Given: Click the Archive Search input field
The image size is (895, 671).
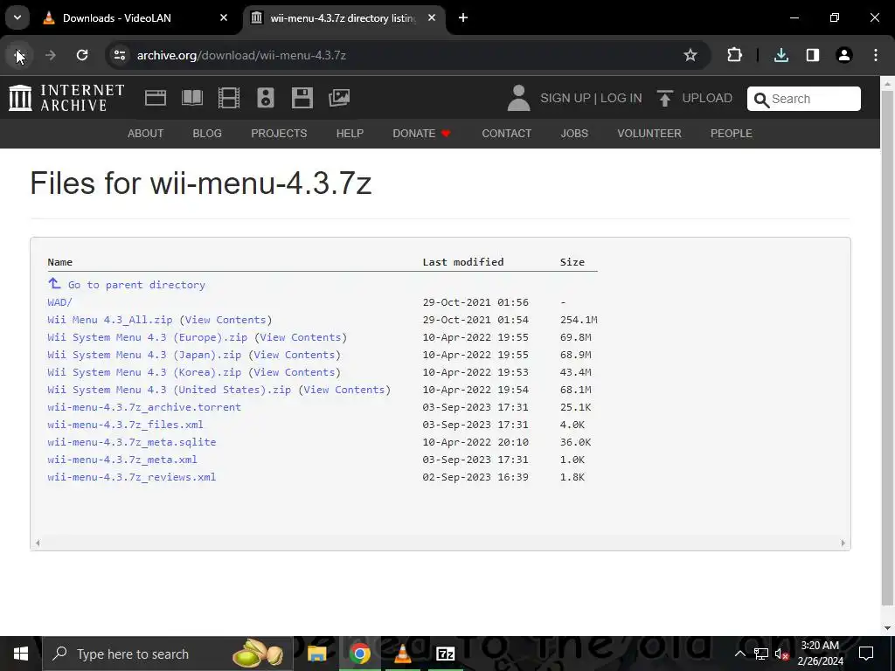Looking at the screenshot, I should (804, 99).
